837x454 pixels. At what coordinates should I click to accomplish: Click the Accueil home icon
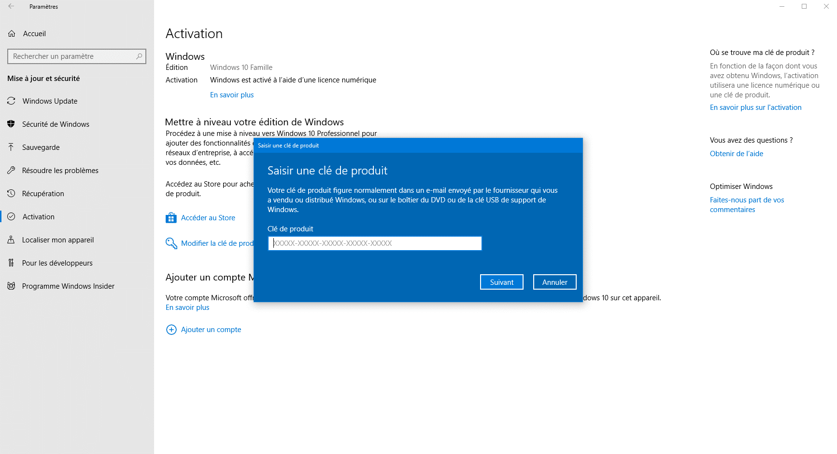12,34
